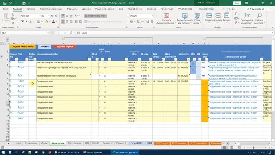Open Стили ячеек gallery
This screenshot has width=275, height=155.
click(x=197, y=19)
